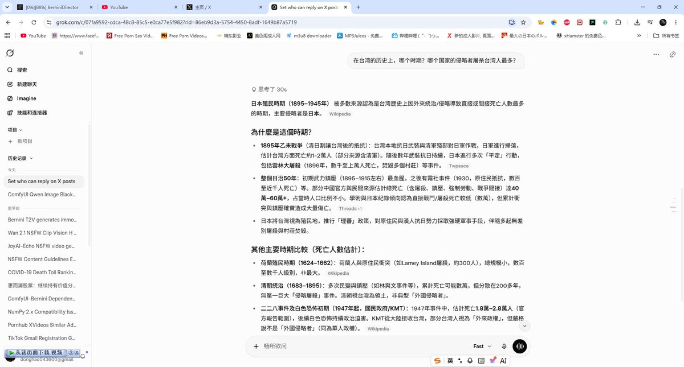684x367 pixels.
Task: Click the Sogou S logo on the IME bar
Action: click(x=438, y=361)
